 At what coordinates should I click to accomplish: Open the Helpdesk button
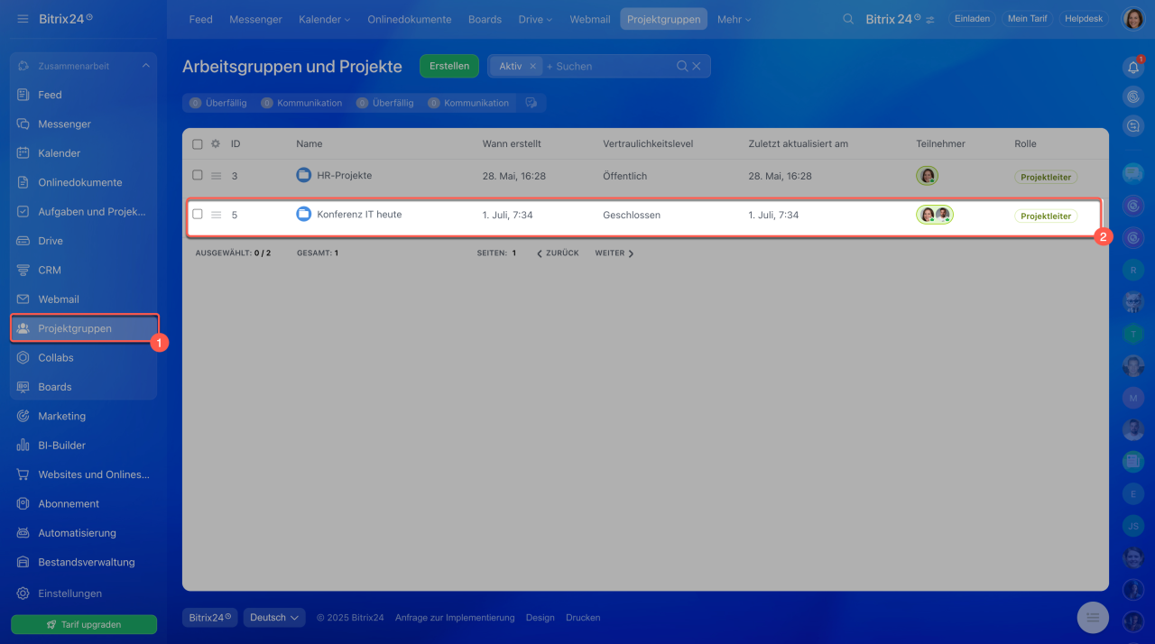pyautogui.click(x=1084, y=19)
